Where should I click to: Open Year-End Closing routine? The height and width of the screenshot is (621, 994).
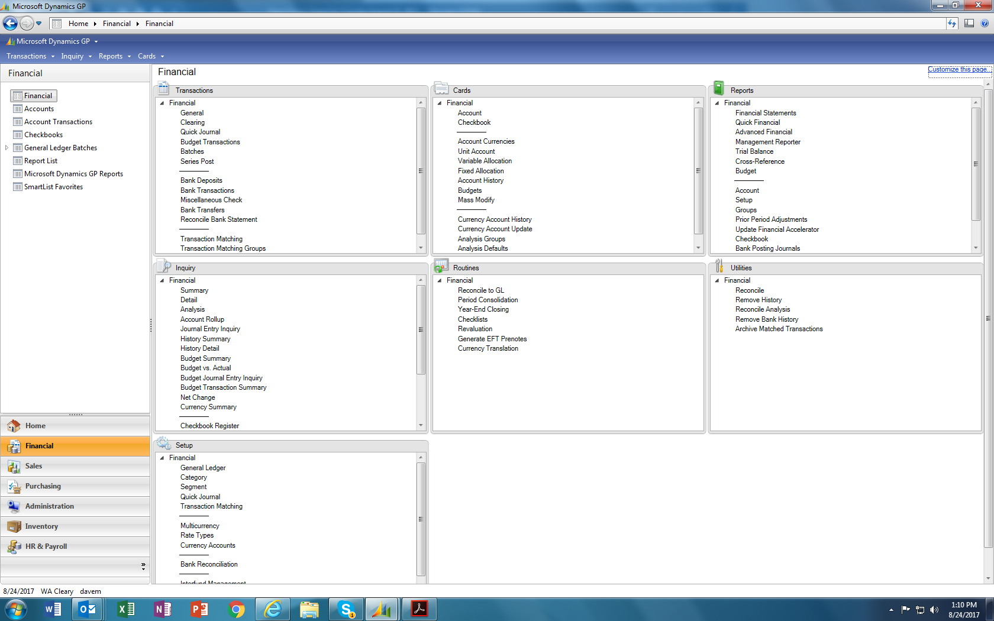tap(483, 309)
